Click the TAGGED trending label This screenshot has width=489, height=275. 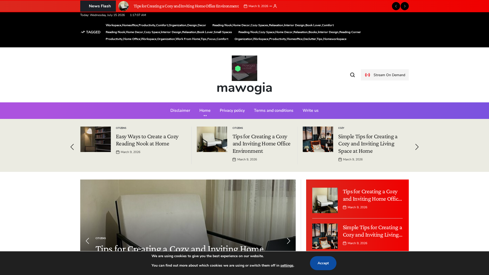(91, 32)
